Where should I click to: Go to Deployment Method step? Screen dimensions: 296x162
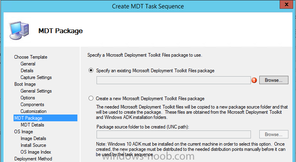33,159
